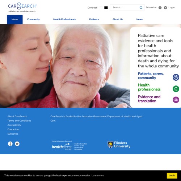
Task: Open the Accessibility footer link
Action: click(14, 125)
